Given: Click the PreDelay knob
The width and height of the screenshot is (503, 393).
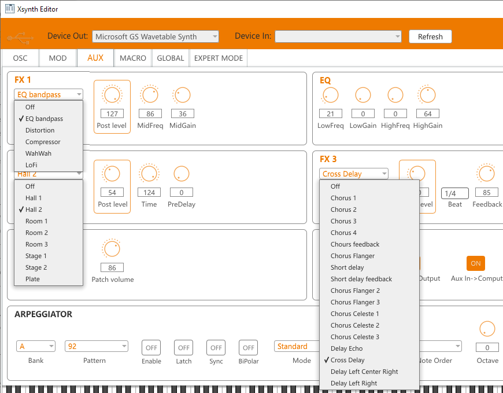Looking at the screenshot, I should click(181, 174).
